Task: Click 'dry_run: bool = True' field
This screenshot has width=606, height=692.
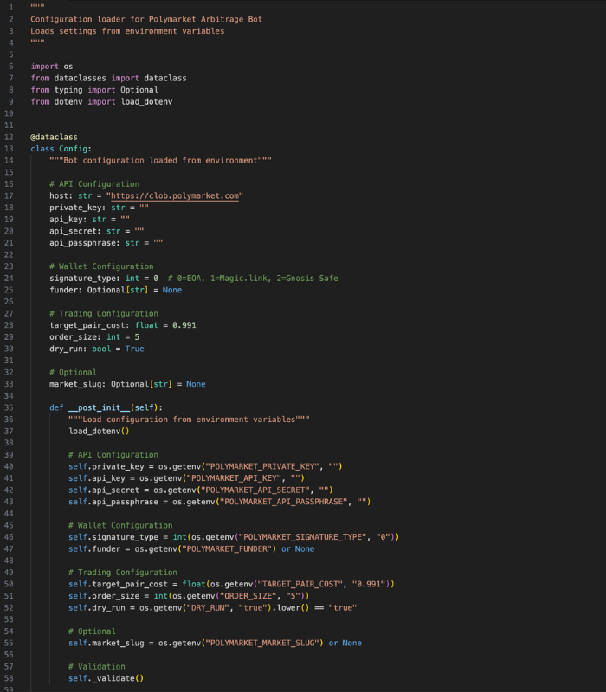Action: (97, 349)
